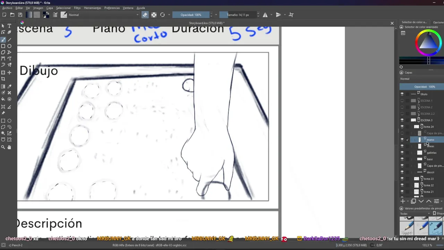Reload the original brush preset
Screen dimensions: 444x250
[162, 15]
